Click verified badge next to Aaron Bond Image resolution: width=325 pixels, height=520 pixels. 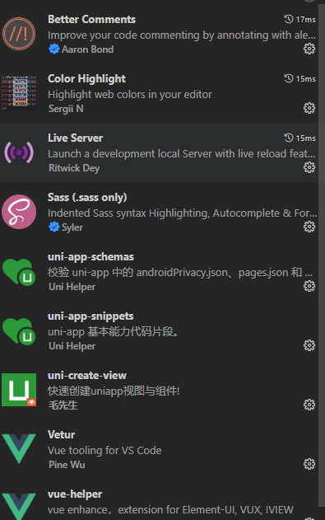point(53,49)
